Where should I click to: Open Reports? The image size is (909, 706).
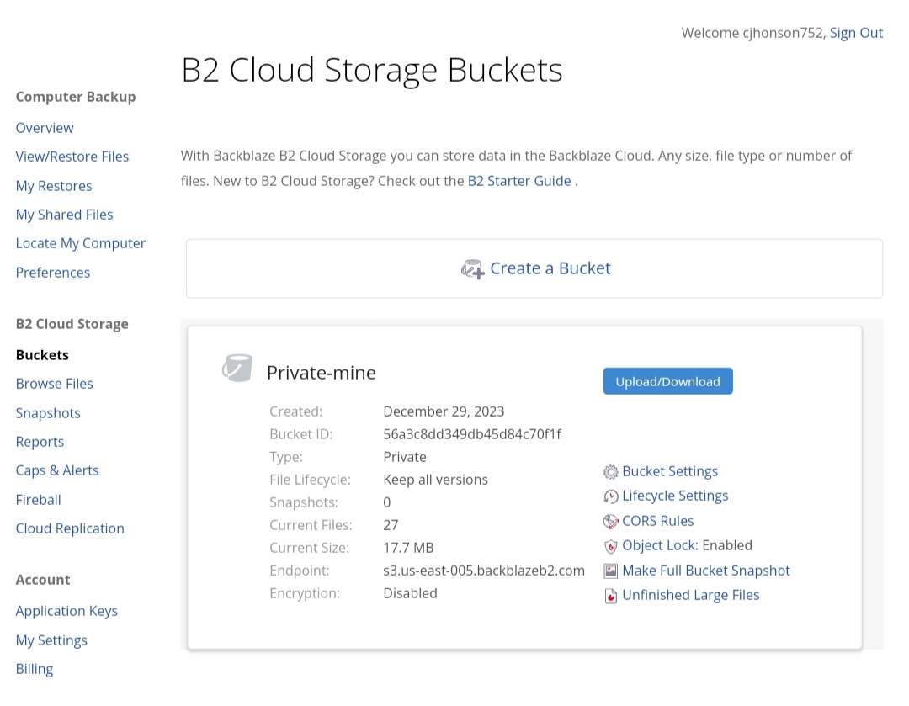tap(40, 442)
